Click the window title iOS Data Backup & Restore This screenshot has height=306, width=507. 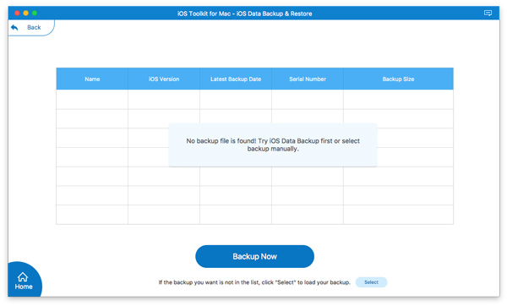245,14
